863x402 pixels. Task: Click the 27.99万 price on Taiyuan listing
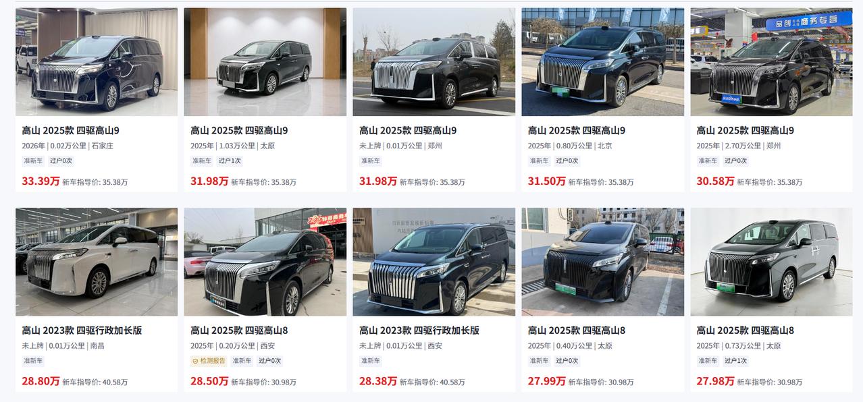[x=547, y=381]
